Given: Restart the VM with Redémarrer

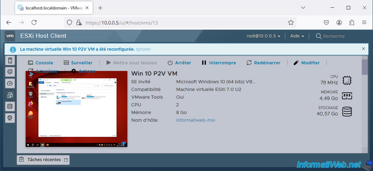Looking at the screenshot, I should tap(263, 63).
